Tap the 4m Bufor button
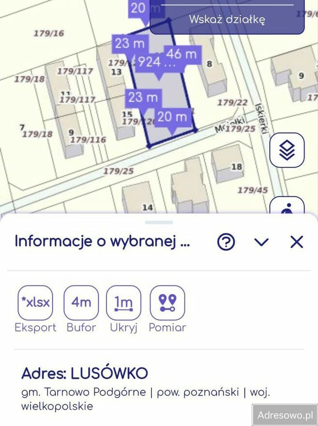 click(x=81, y=303)
